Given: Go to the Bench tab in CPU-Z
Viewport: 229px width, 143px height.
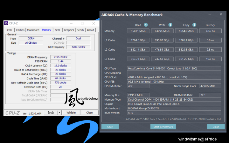Looking at the screenshot, I should (80, 30).
